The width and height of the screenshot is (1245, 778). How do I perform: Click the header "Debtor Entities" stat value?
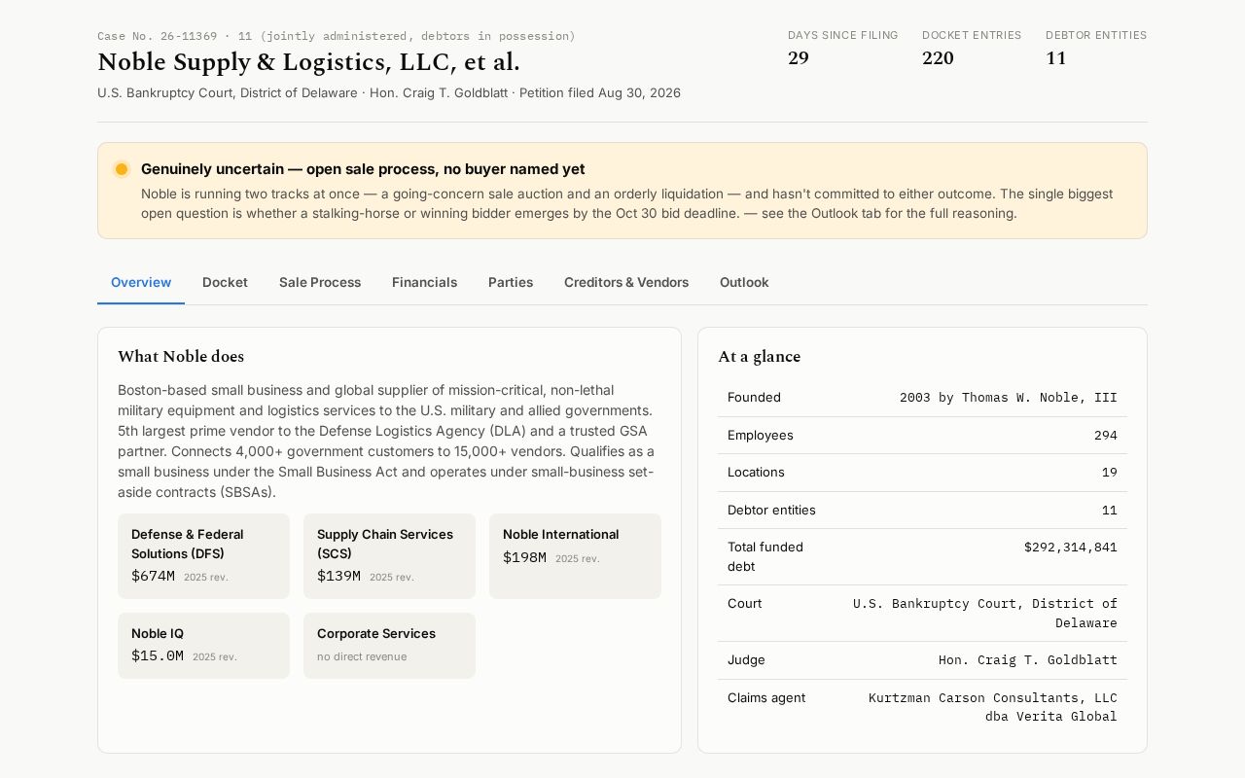coord(1056,58)
